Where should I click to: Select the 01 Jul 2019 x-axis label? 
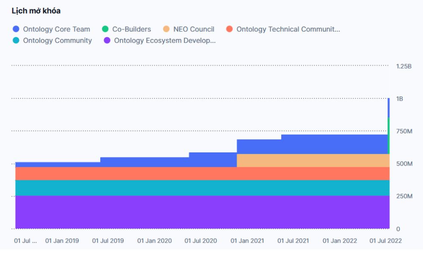tap(108, 241)
